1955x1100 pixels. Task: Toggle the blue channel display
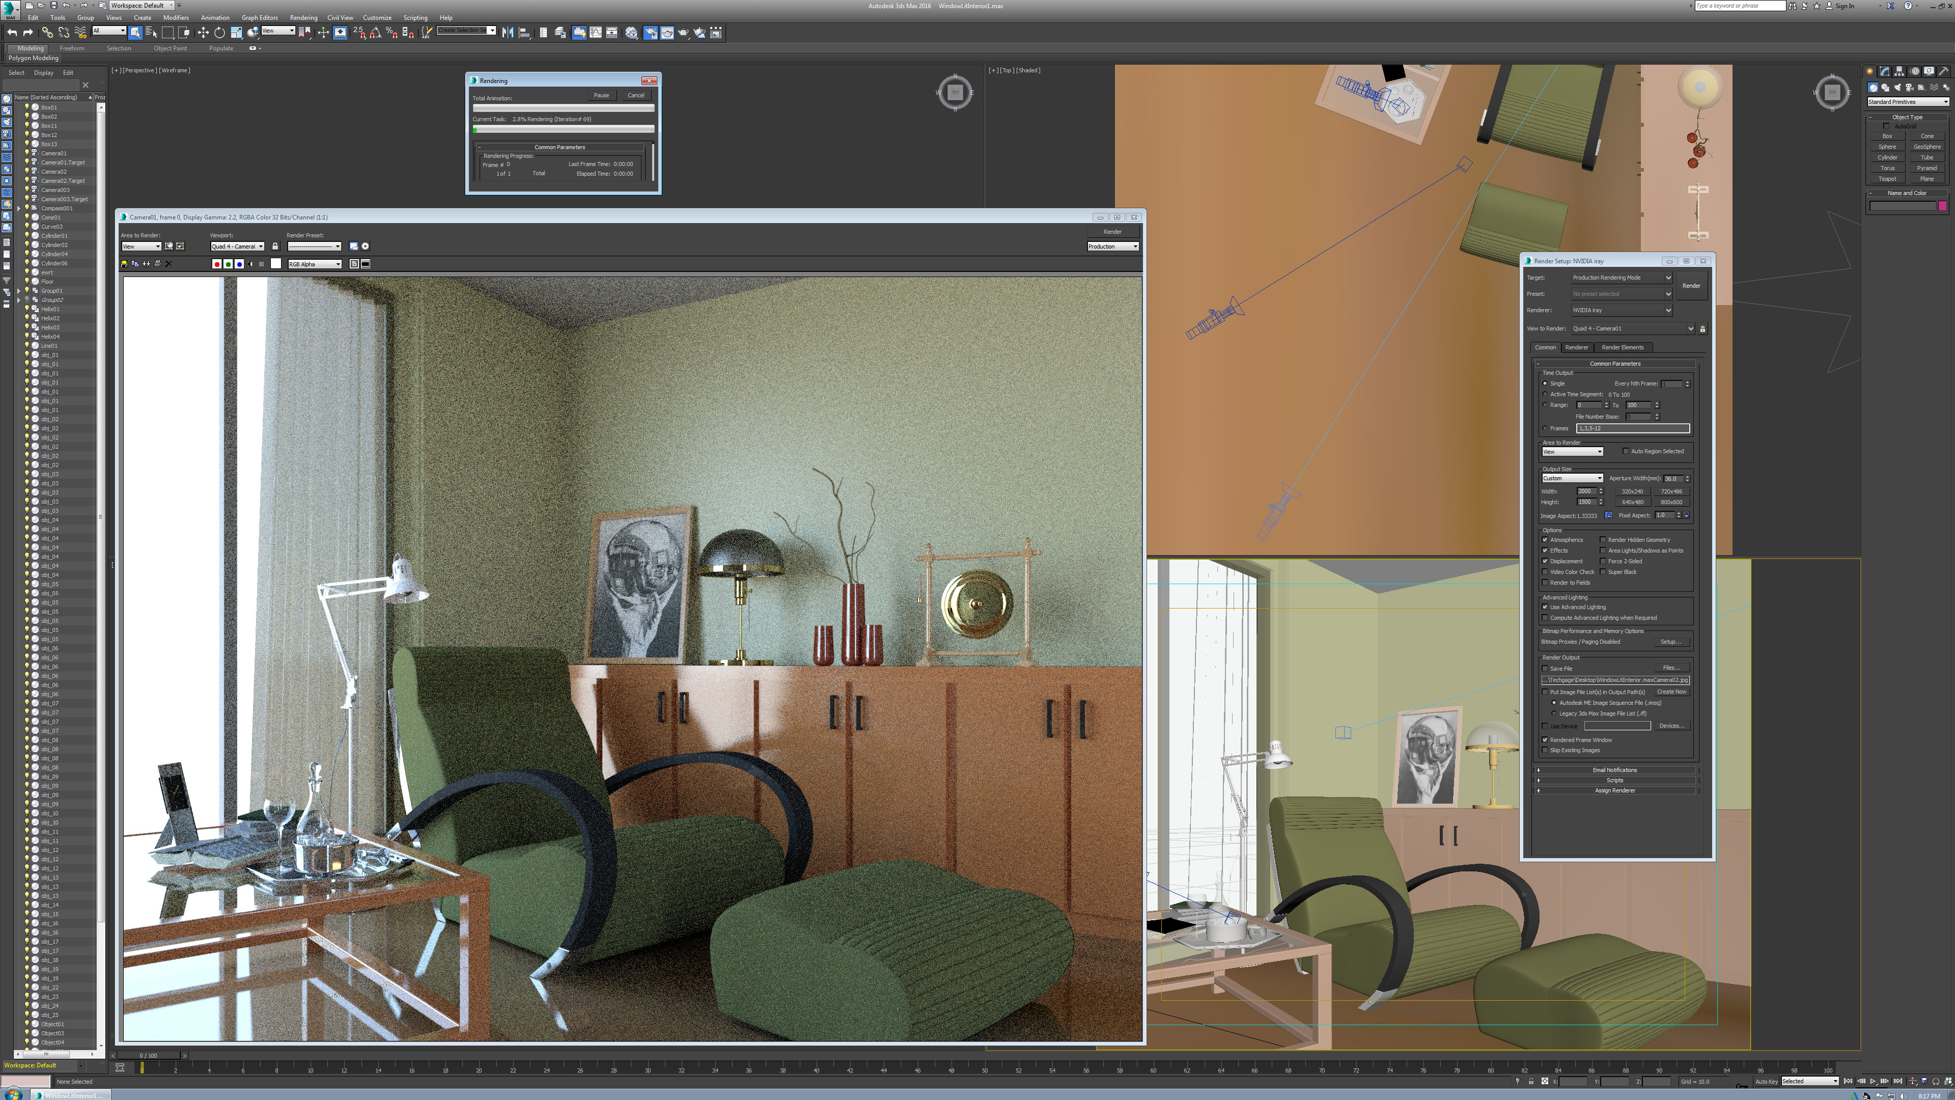[239, 263]
